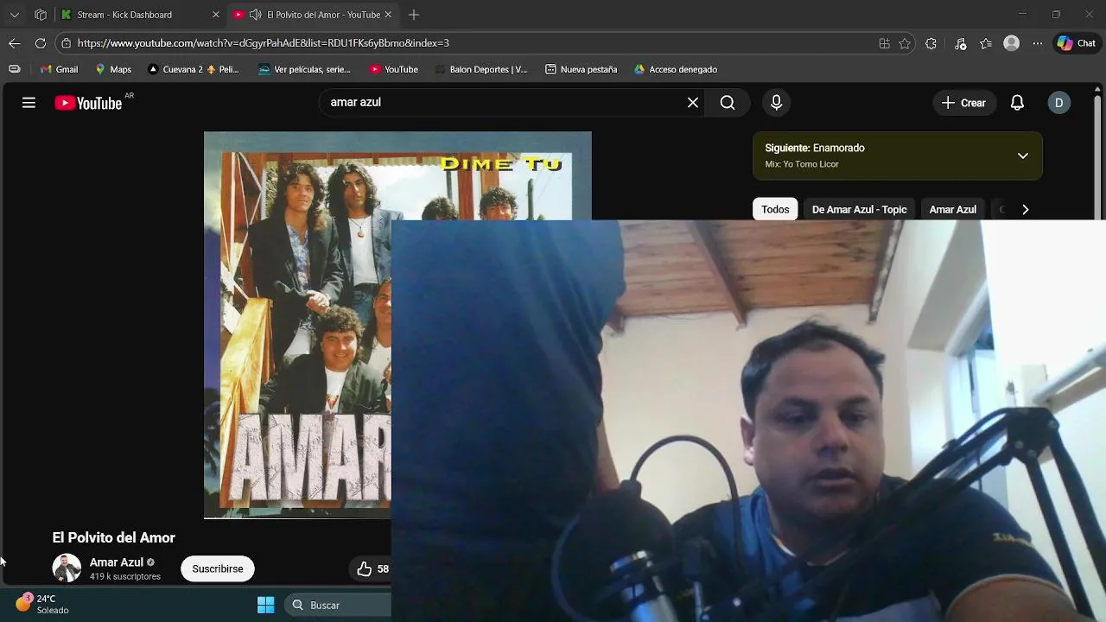The width and height of the screenshot is (1106, 622).
Task: Mute tab with the speaker icon
Action: coord(255,15)
